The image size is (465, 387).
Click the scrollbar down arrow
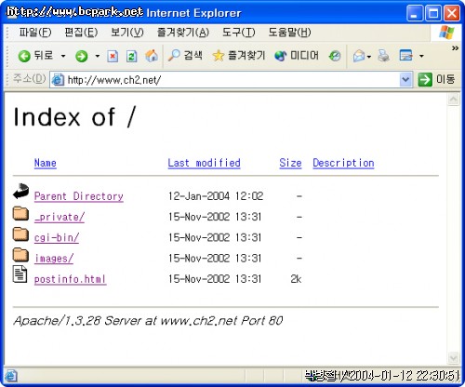453,358
